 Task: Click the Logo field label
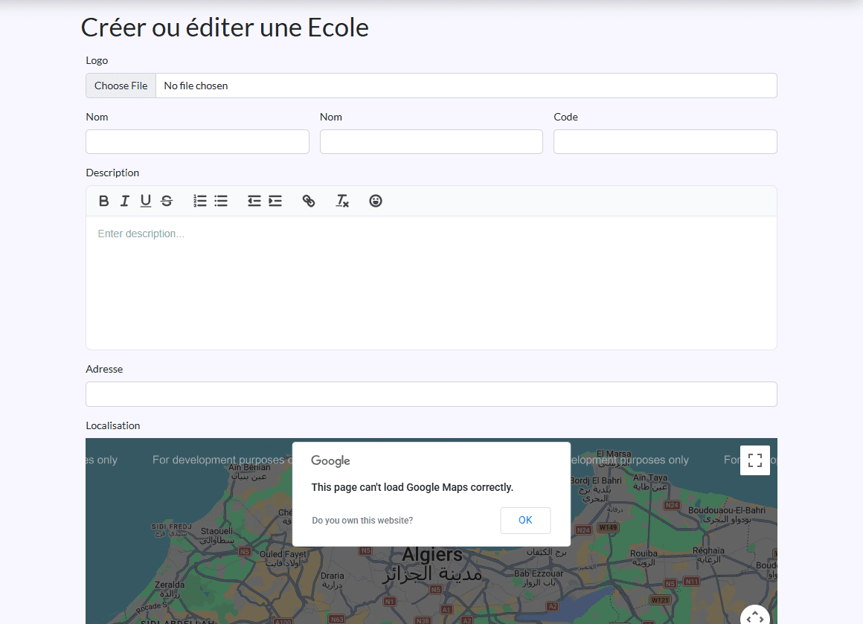[97, 60]
